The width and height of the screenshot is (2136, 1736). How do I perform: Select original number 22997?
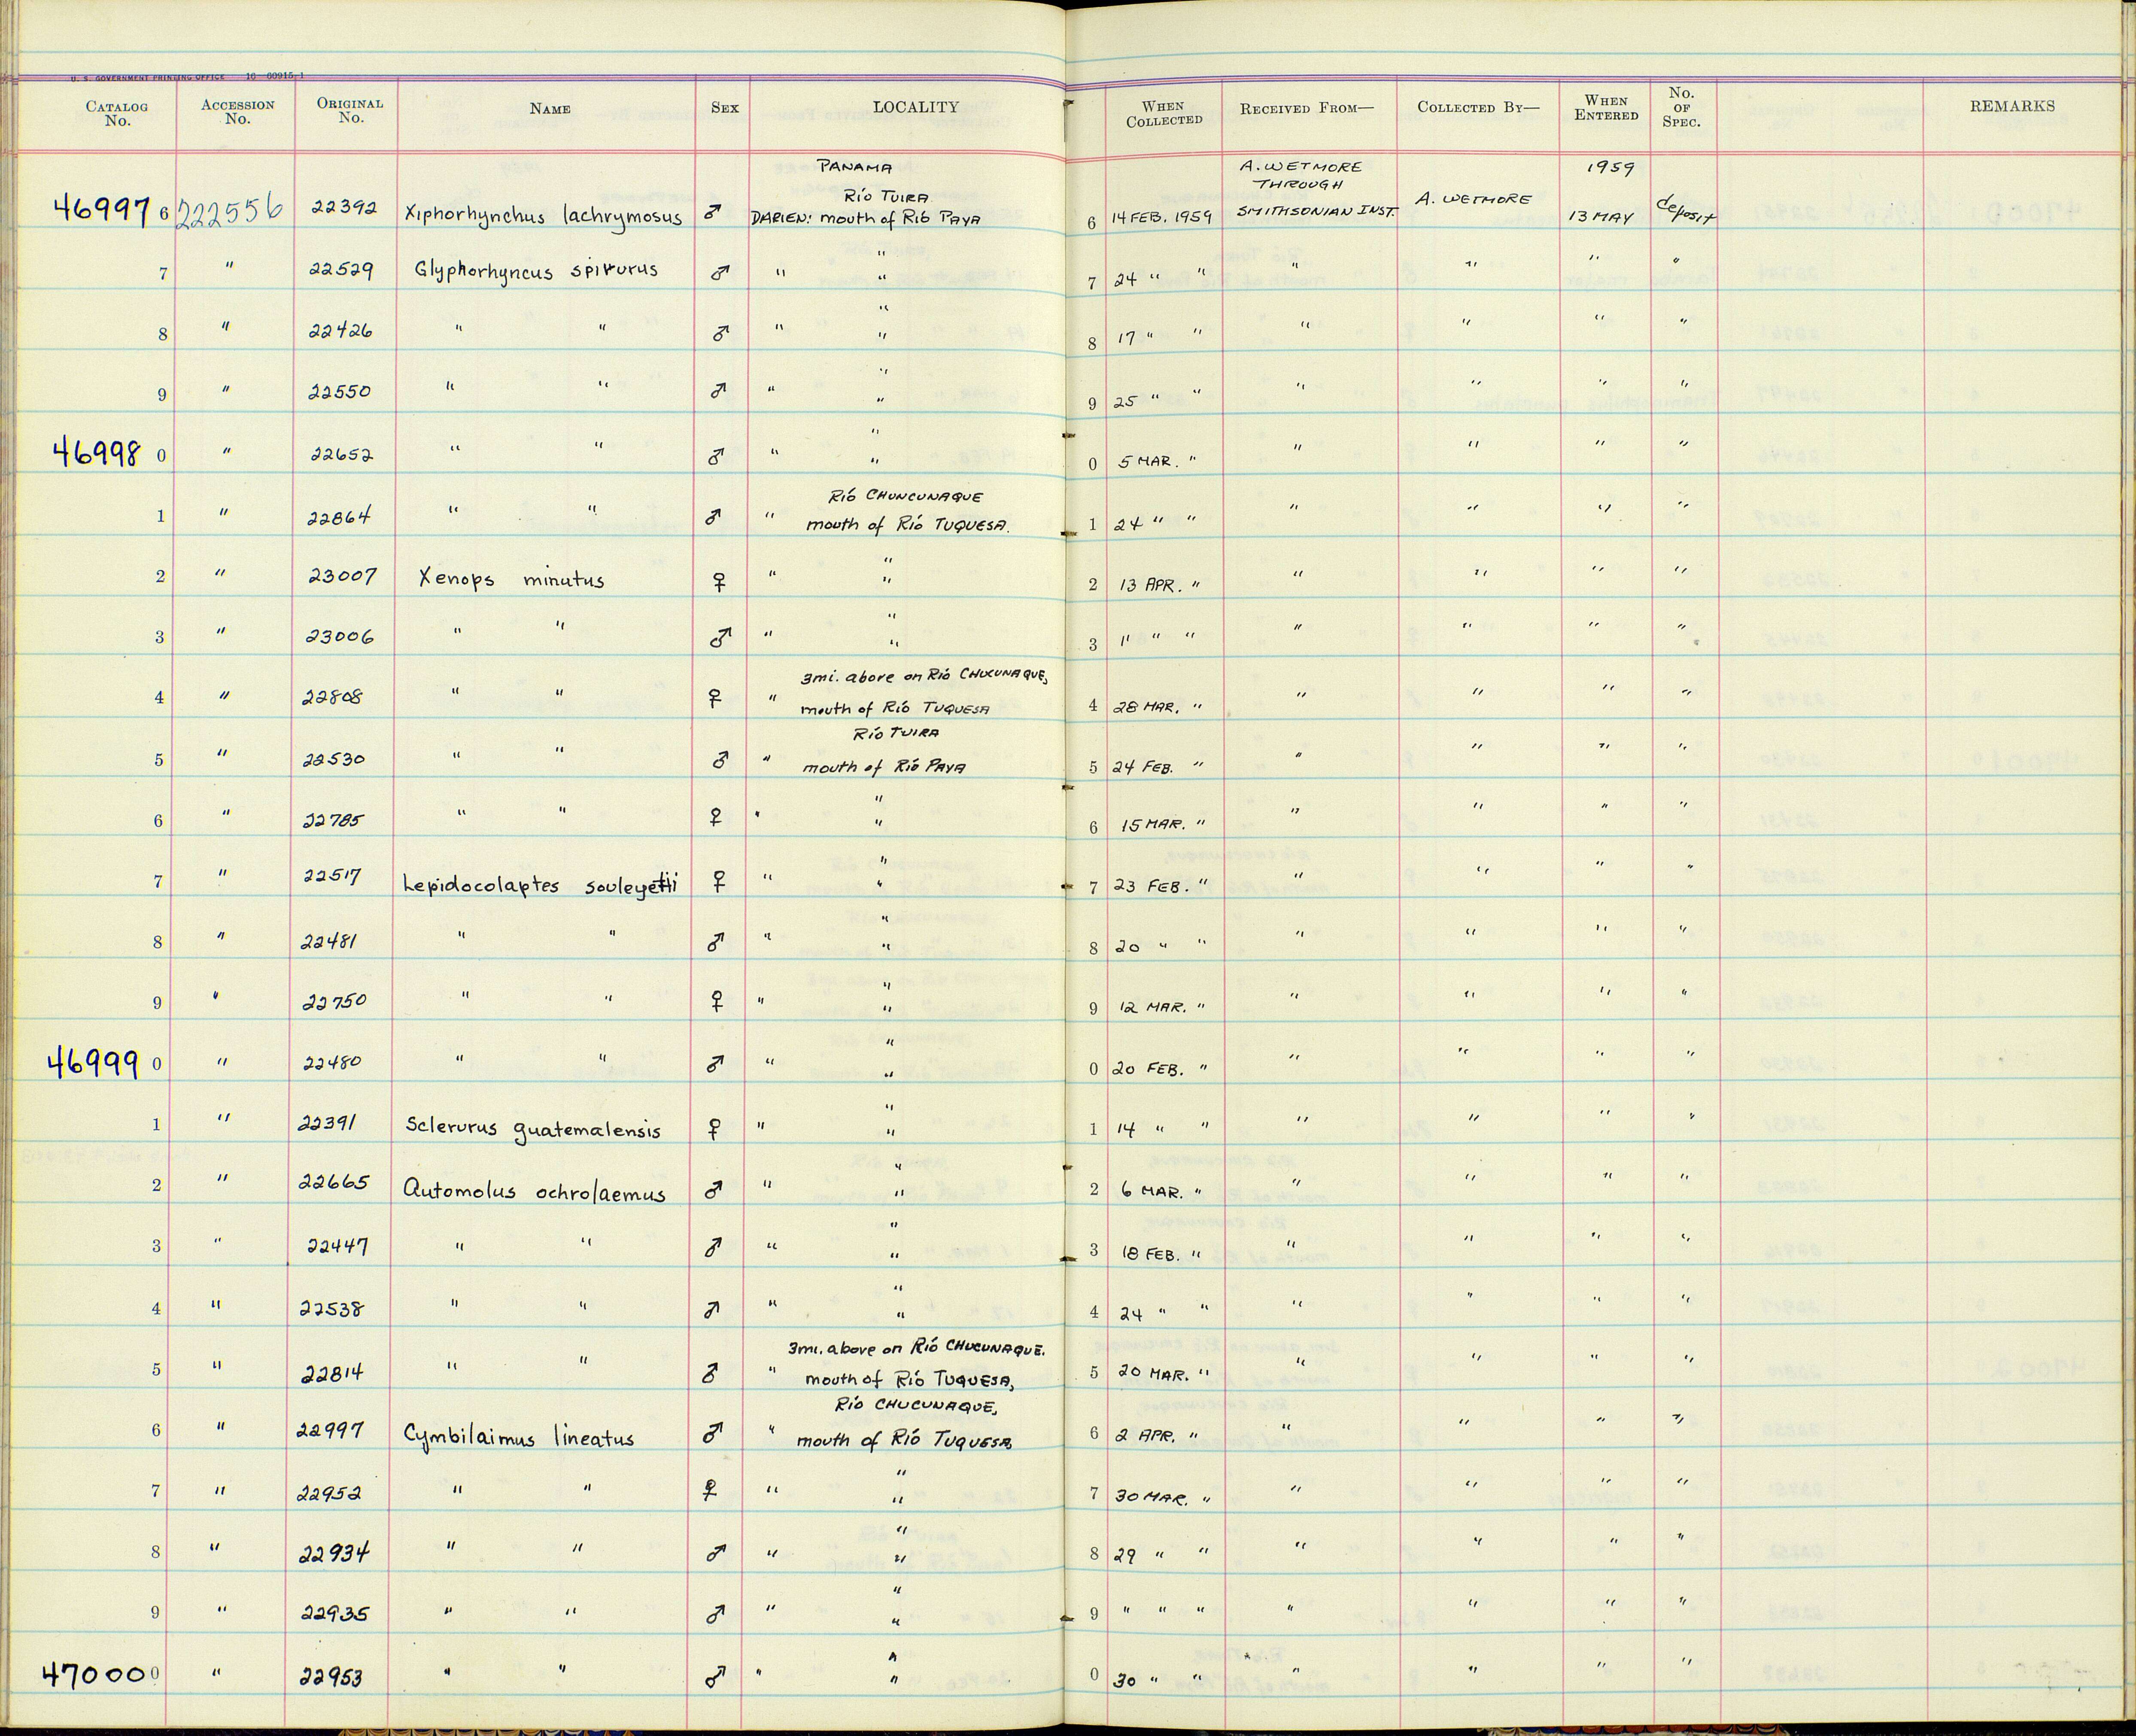[330, 1431]
